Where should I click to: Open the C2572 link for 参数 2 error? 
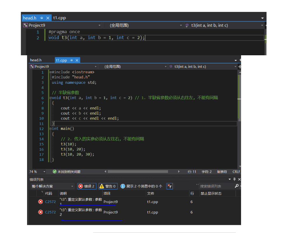(50, 212)
